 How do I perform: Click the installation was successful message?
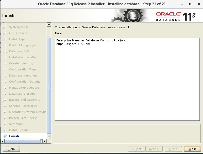[x=92, y=27]
